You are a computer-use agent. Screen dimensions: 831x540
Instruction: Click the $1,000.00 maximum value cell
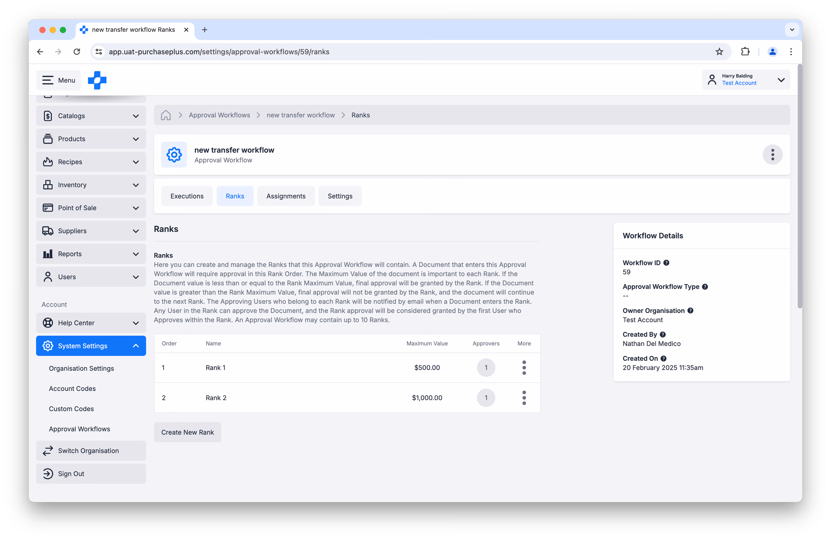[427, 398]
